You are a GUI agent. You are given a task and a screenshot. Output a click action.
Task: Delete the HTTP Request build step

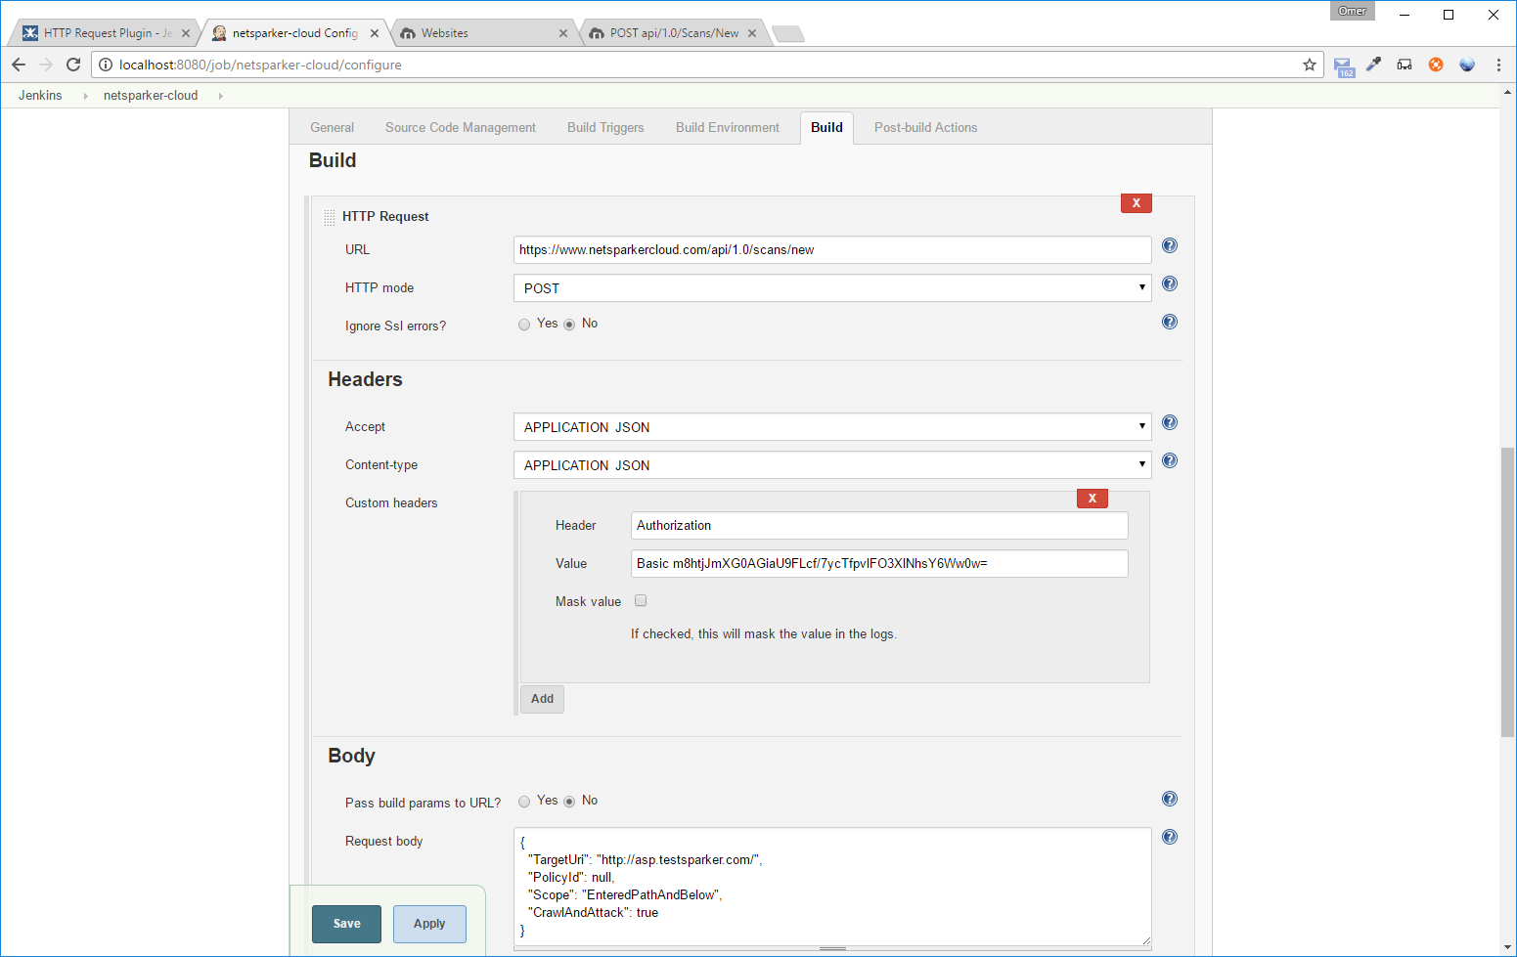coord(1136,203)
